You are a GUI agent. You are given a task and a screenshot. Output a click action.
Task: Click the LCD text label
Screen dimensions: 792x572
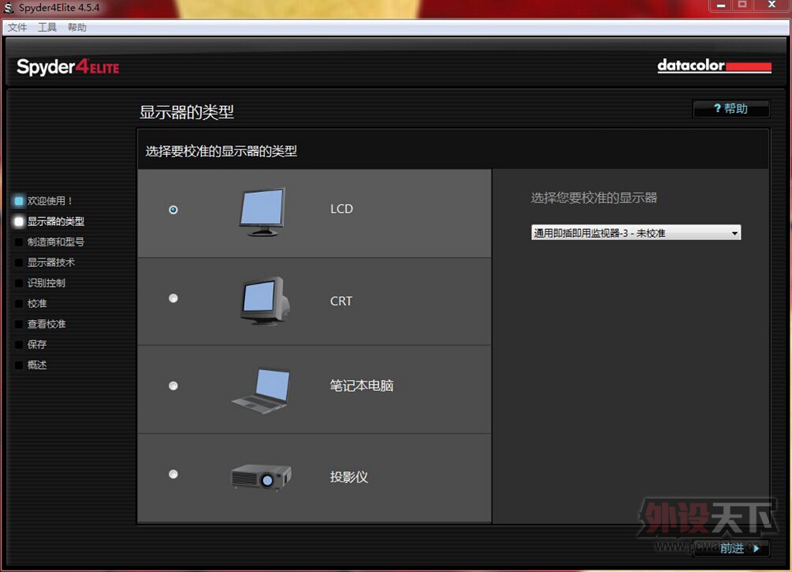click(x=341, y=209)
